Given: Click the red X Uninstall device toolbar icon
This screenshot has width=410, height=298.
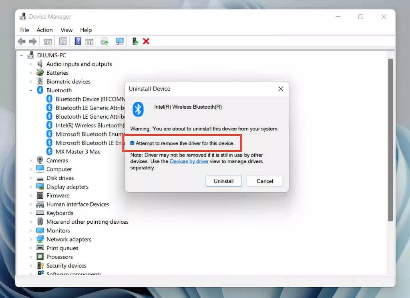Looking at the screenshot, I should click(x=146, y=41).
